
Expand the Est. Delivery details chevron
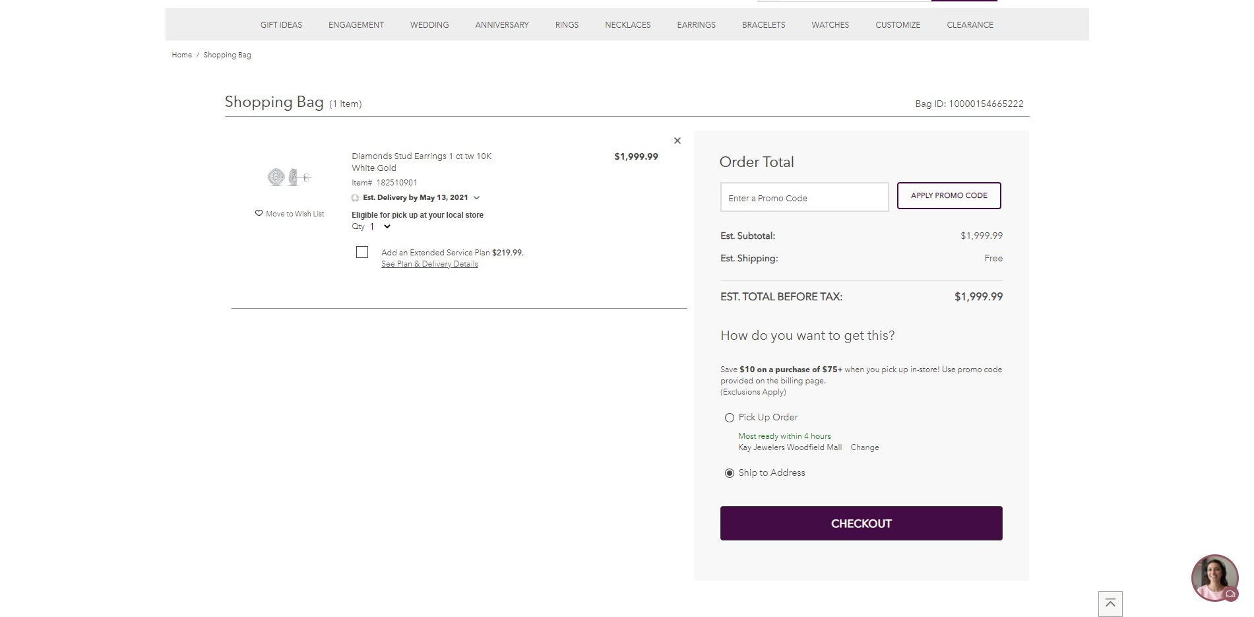[477, 197]
